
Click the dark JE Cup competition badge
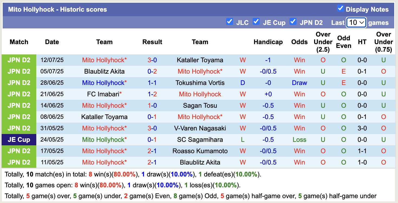pyautogui.click(x=19, y=140)
